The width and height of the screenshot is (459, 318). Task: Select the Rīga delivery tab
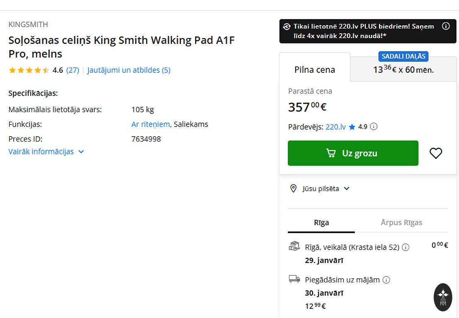coord(321,223)
